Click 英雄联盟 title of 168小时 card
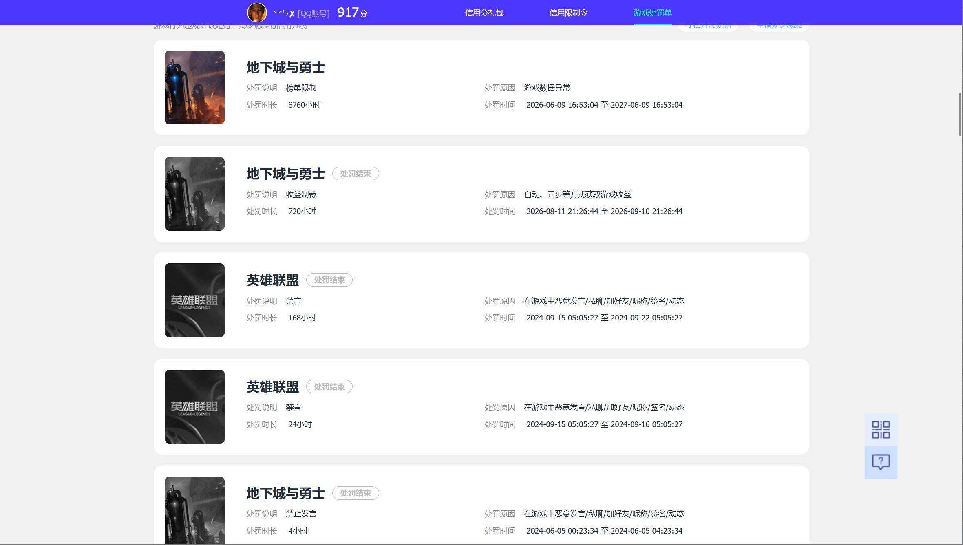This screenshot has height=545, width=963. (272, 280)
